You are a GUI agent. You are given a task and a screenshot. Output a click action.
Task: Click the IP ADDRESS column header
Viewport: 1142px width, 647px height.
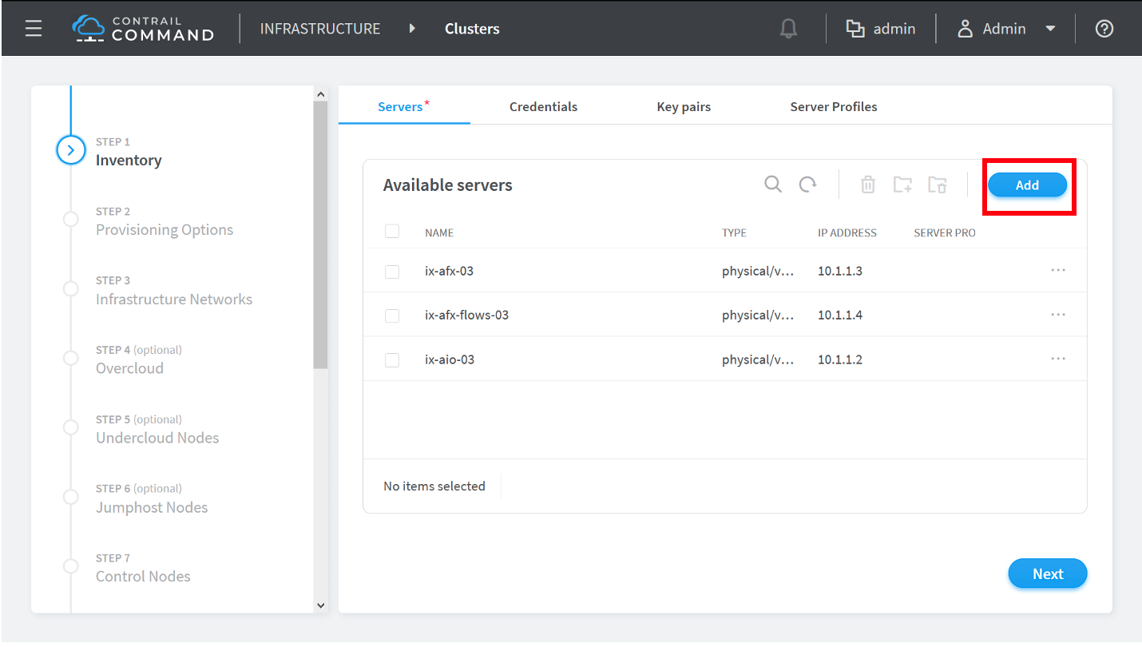pos(847,232)
